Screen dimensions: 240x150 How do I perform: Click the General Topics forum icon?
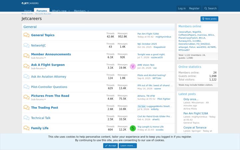coord(26,35)
